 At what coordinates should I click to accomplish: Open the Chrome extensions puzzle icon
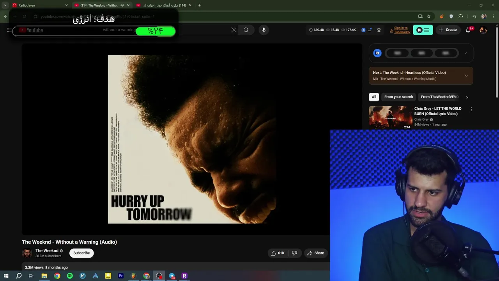point(461,16)
